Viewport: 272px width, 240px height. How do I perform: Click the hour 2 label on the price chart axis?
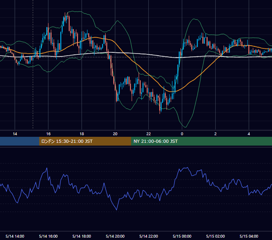(216, 134)
